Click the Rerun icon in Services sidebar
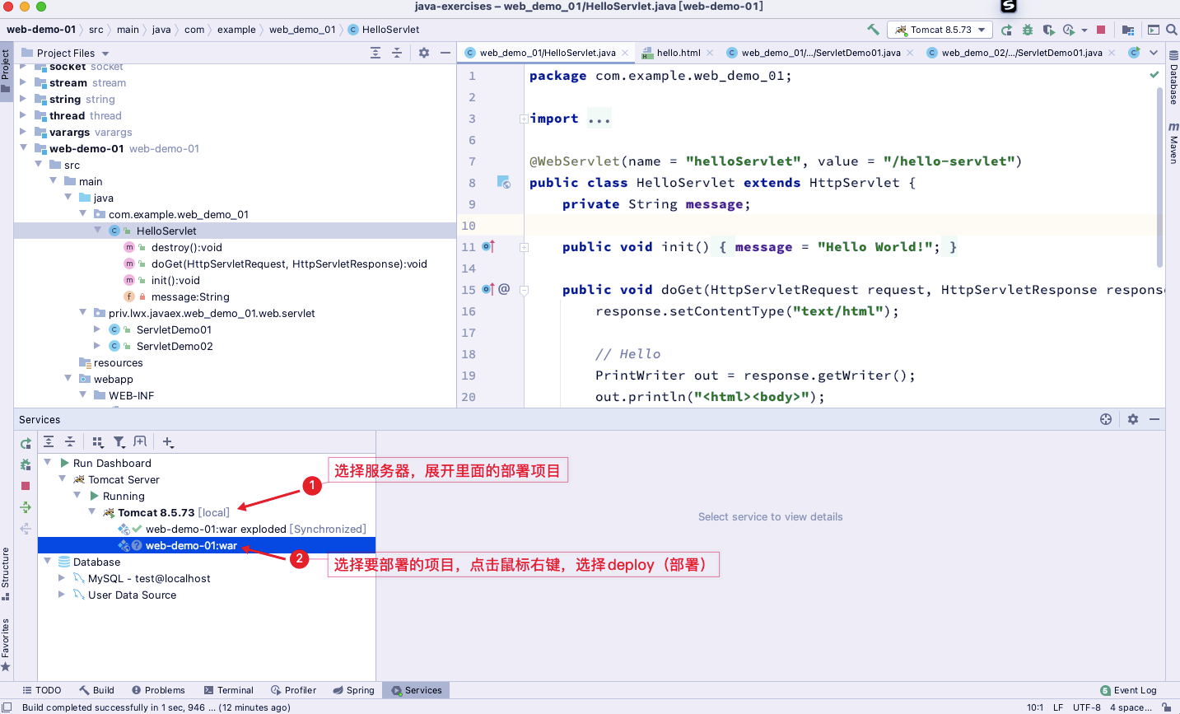Screen dimensions: 1180x714 tap(26, 443)
